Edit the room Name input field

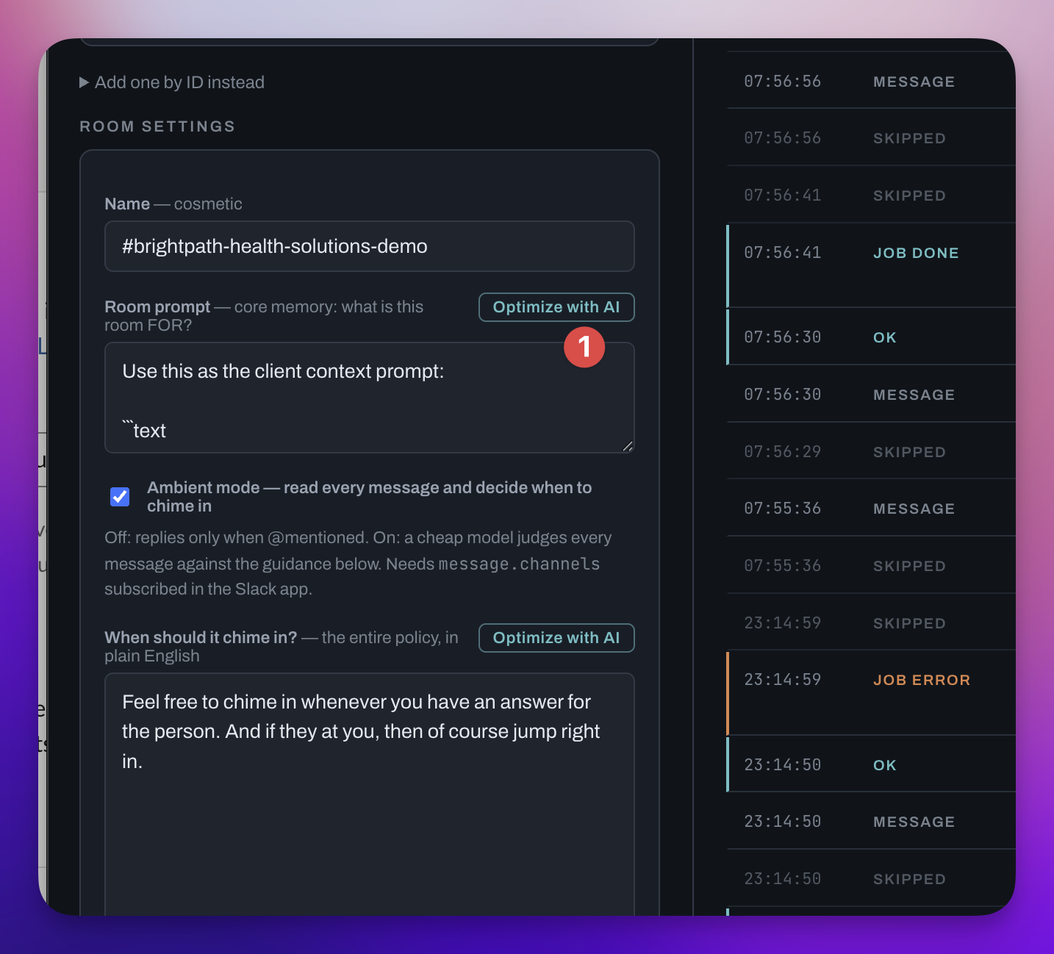click(x=370, y=246)
